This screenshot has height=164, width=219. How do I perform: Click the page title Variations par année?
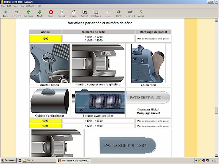(x=100, y=23)
